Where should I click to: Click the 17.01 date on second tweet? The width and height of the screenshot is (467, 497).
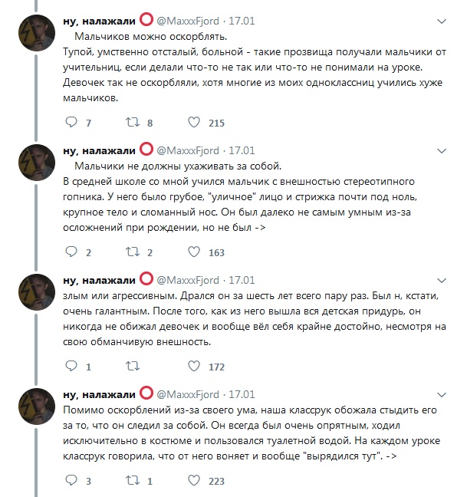pos(242,150)
